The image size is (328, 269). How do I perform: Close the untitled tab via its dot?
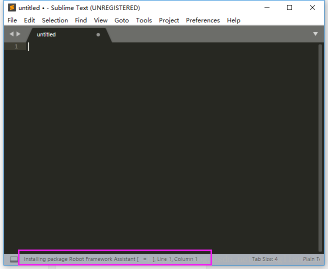(98, 34)
